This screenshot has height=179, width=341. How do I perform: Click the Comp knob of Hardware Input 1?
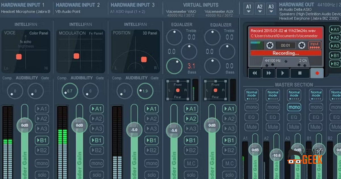[x=15, y=91]
